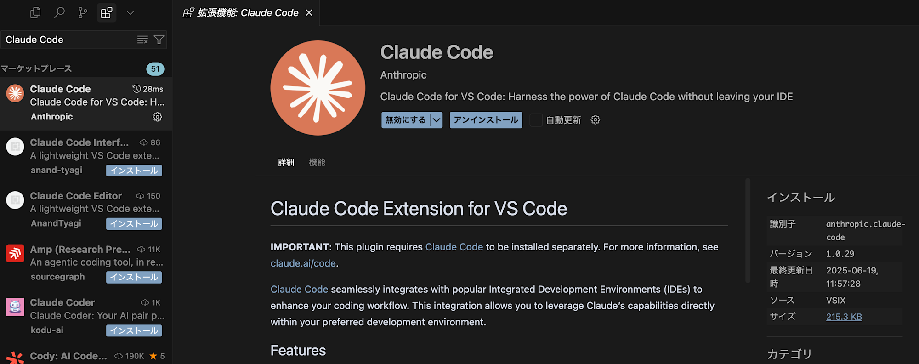Viewport: 919px width, 364px height.
Task: Click the Anthropic publisher name
Action: (x=403, y=75)
